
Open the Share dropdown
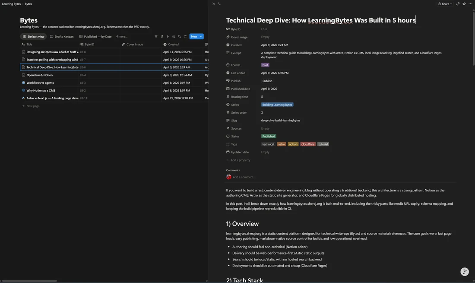[x=445, y=4]
